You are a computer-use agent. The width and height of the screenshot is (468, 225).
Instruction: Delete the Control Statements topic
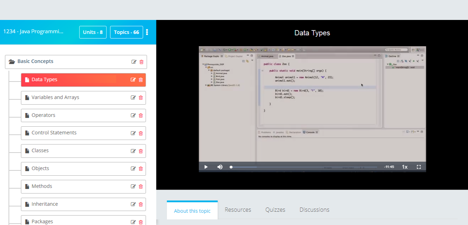141,133
